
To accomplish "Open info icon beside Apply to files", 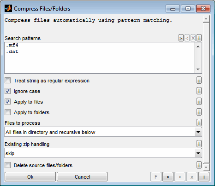I will click(x=199, y=101).
